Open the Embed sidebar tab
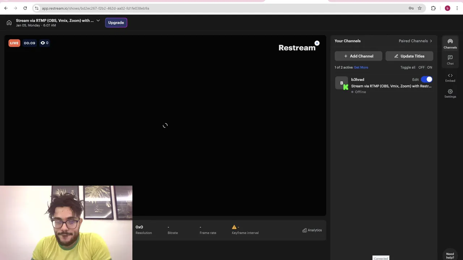This screenshot has height=260, width=463. [450, 77]
